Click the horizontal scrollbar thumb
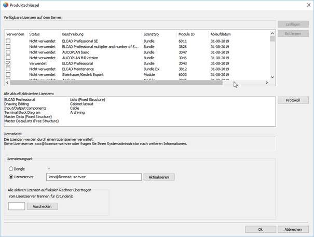 [116, 83]
